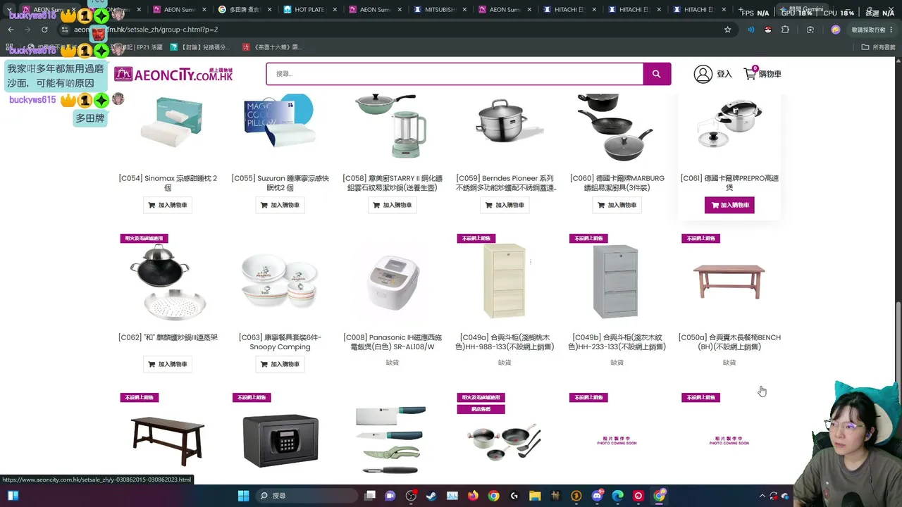Click the silver pressure cooker product image
Image resolution: width=902 pixels, height=507 pixels.
tap(729, 123)
